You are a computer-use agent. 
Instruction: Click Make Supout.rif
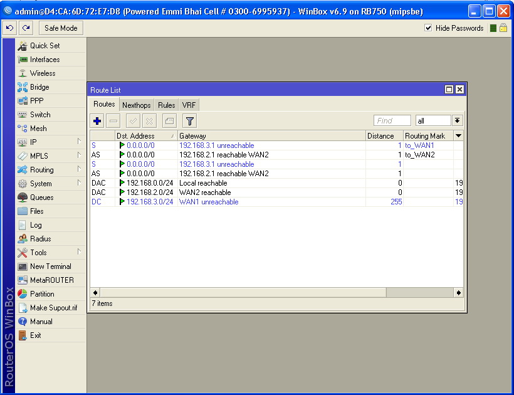(51, 307)
